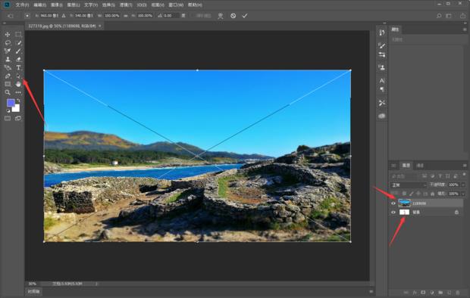Select the Path Selection arrow tool
The width and height of the screenshot is (470, 298).
coord(18,76)
